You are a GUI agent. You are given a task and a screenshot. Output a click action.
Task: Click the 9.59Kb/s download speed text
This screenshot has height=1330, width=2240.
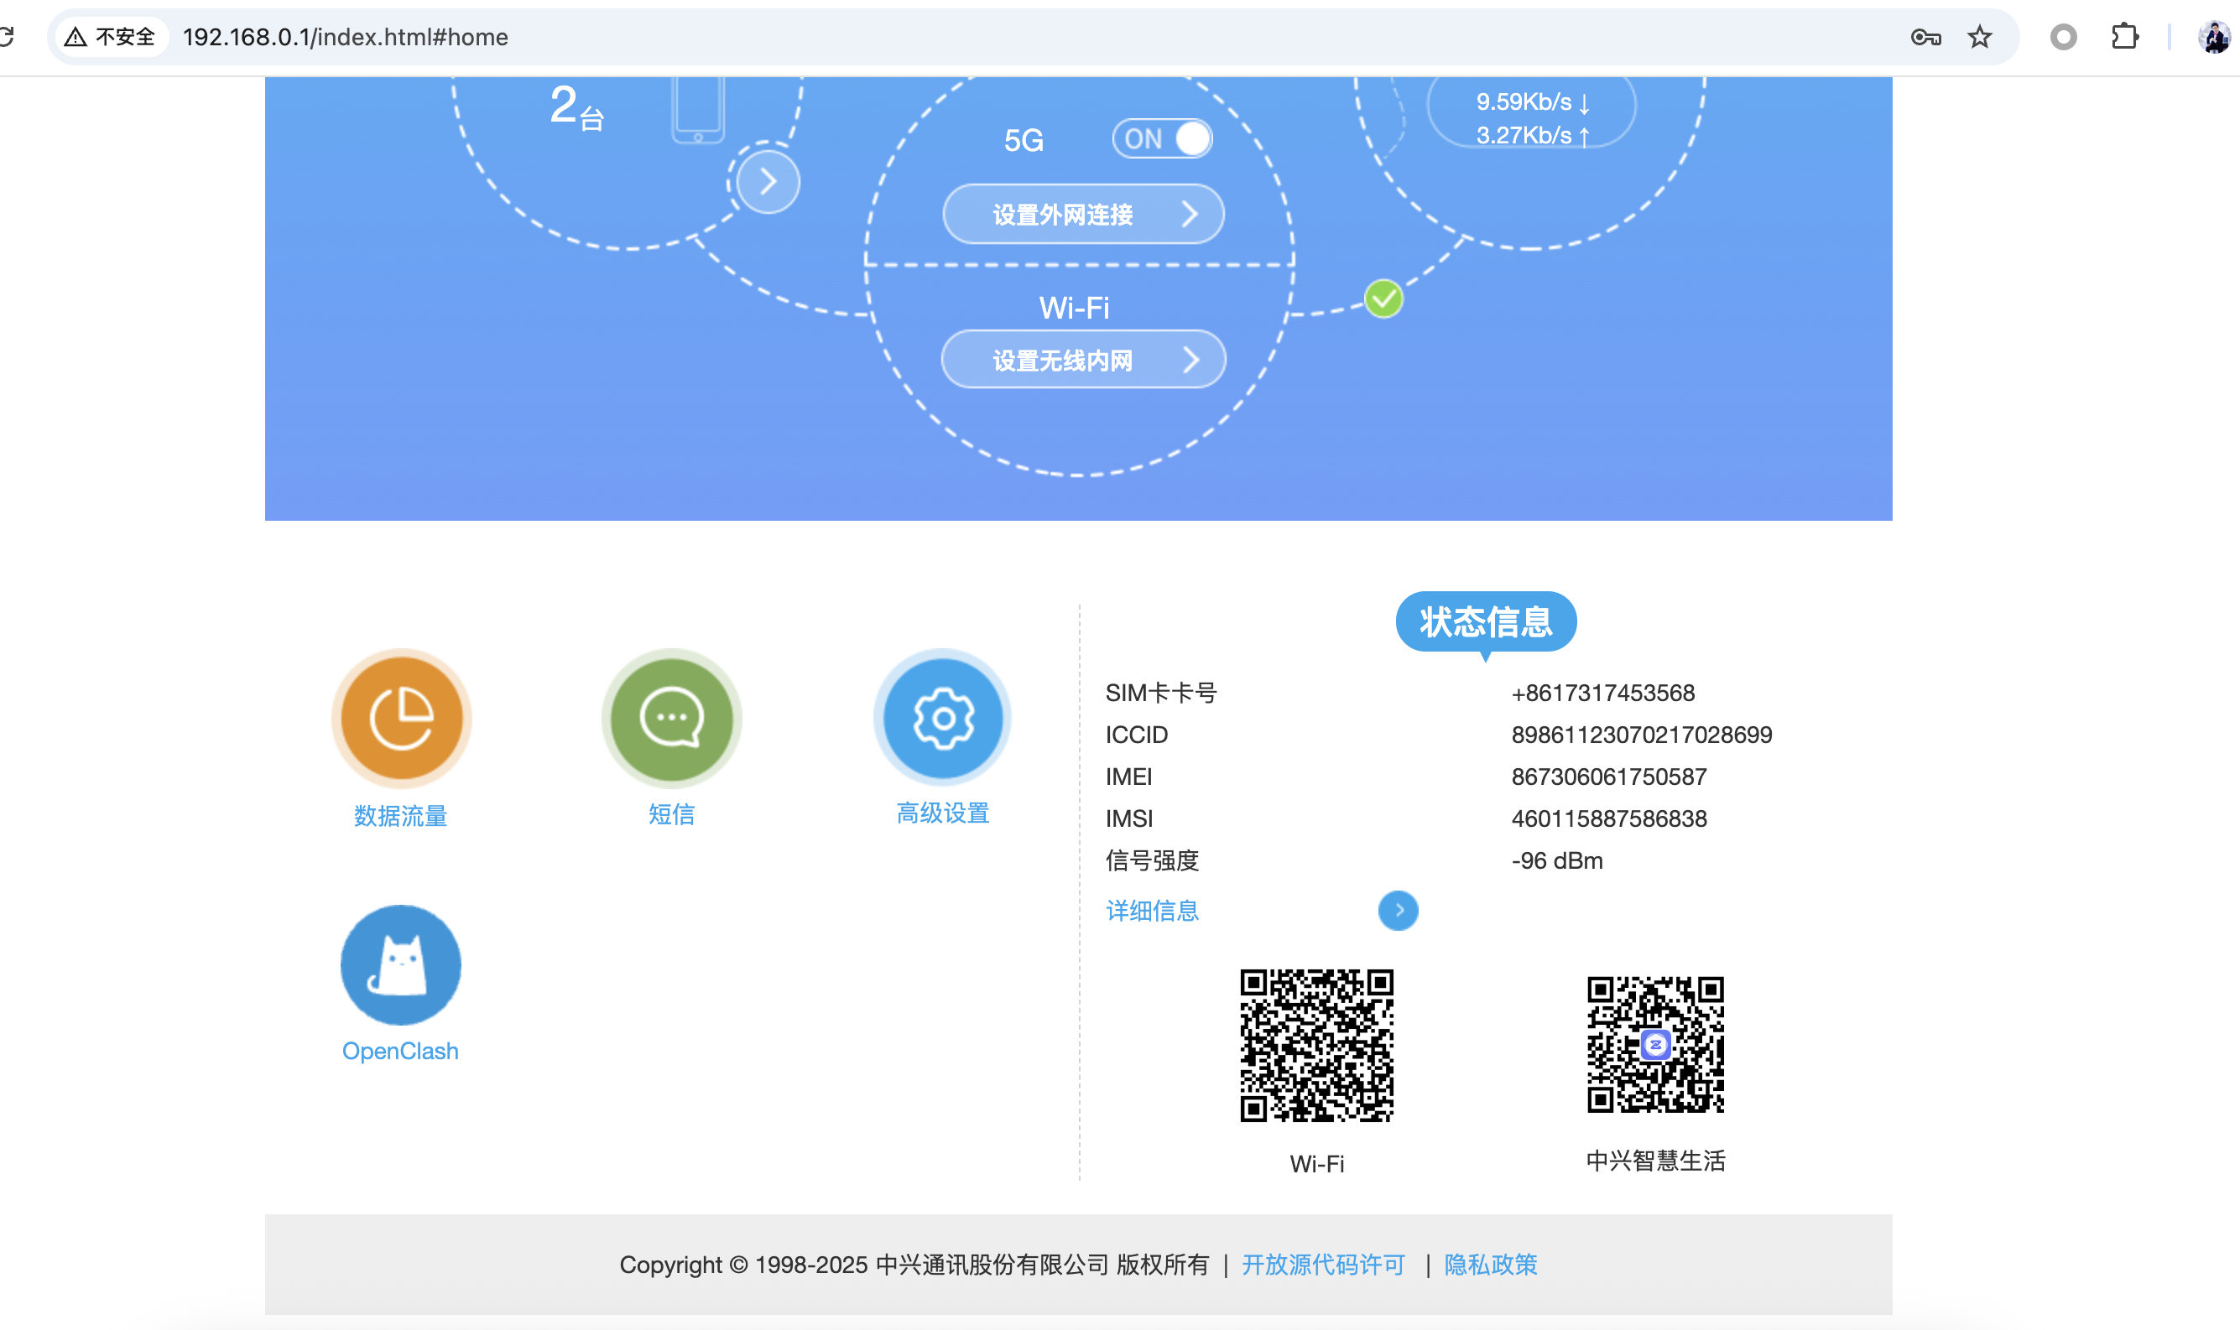1532,102
